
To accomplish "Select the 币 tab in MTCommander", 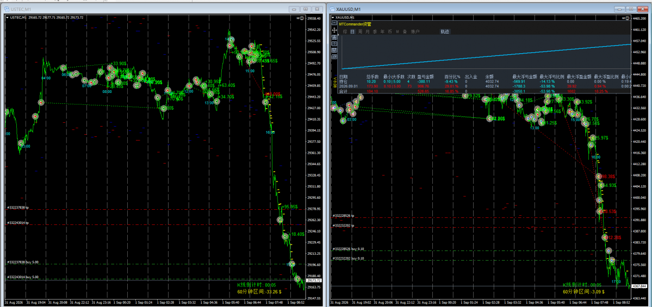I will [389, 32].
